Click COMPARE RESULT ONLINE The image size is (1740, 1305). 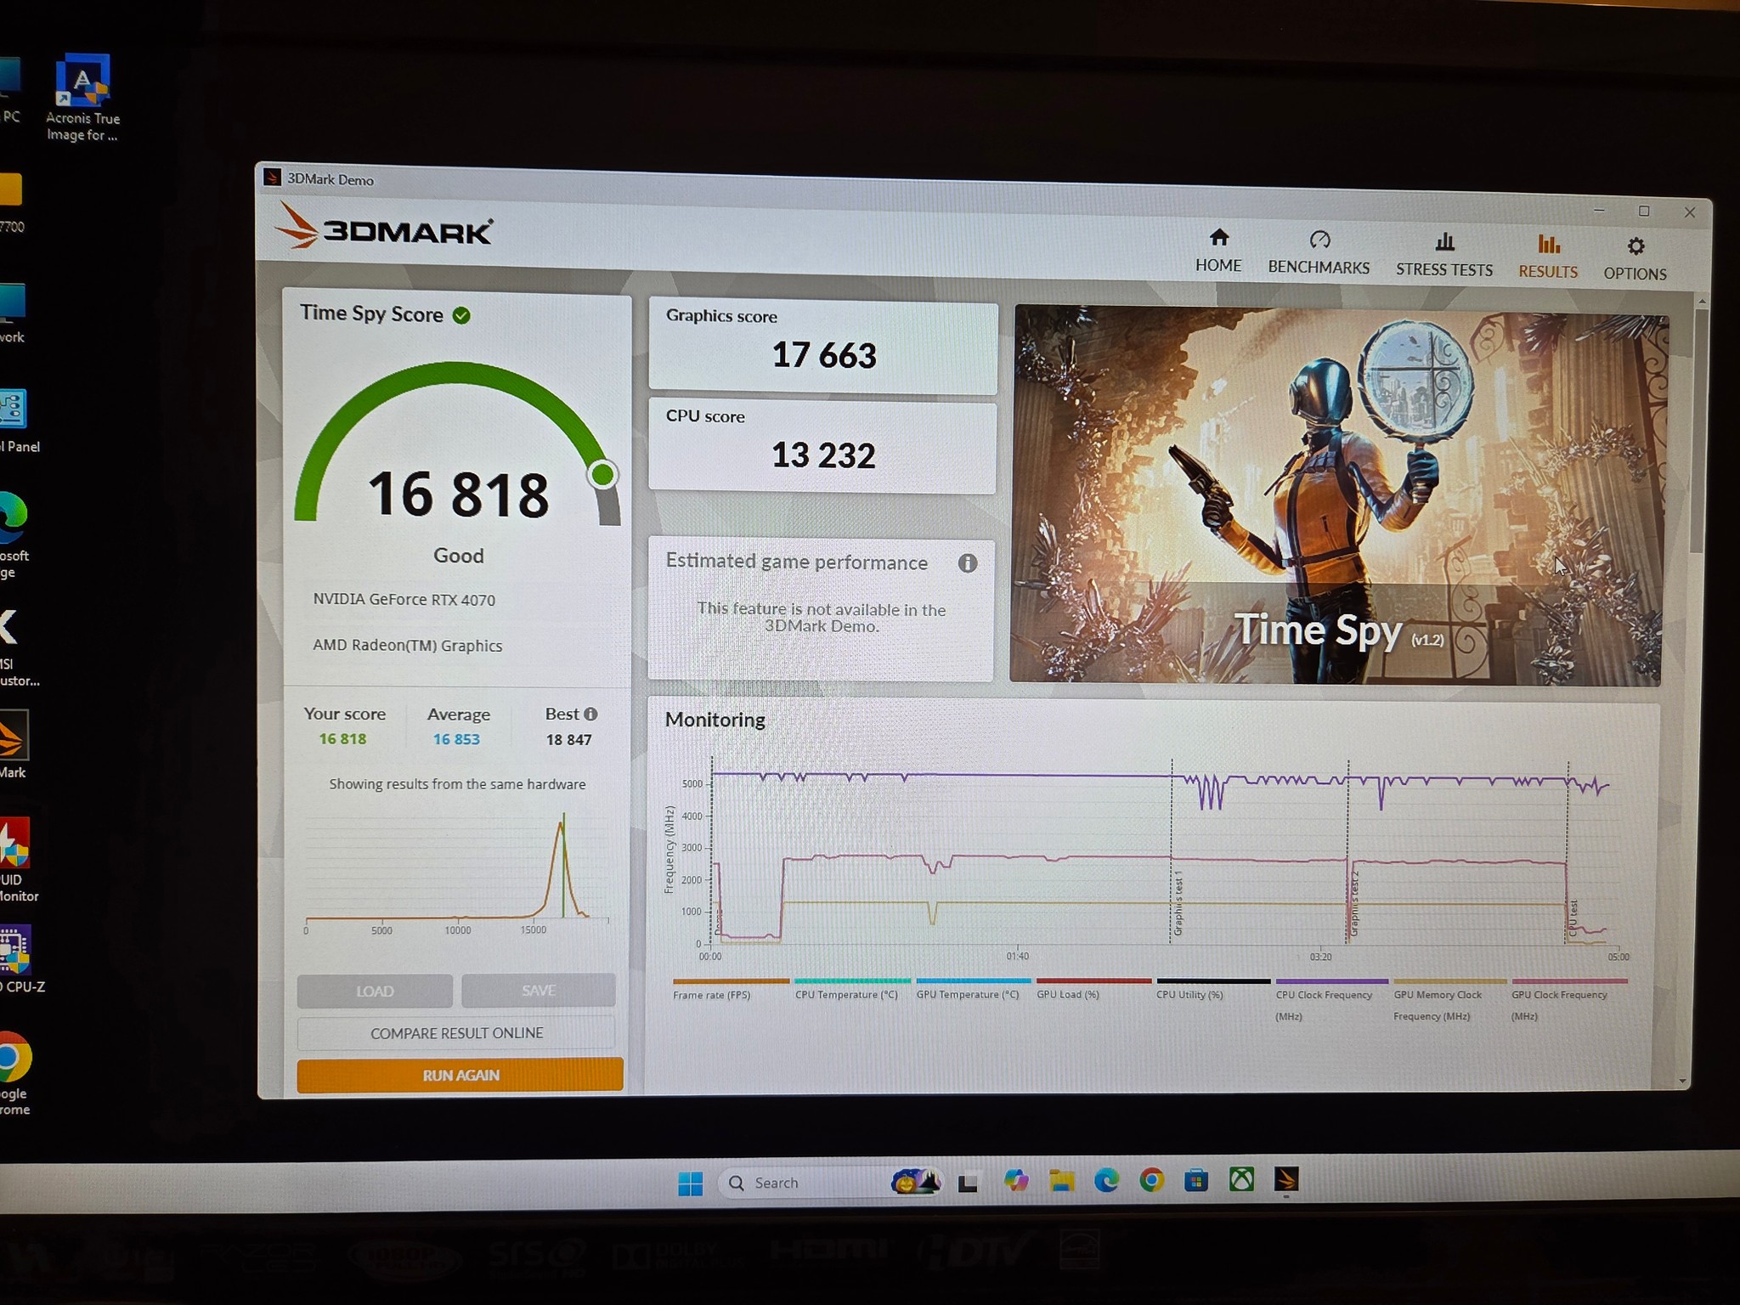coord(456,1033)
